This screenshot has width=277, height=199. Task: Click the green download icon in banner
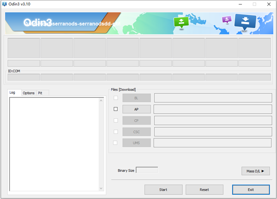pos(181,23)
